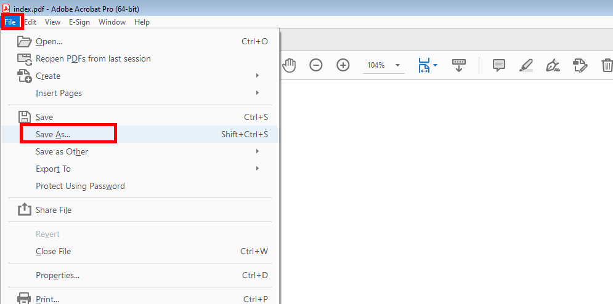The image size is (613, 304).
Task: Add a comment sticky note
Action: pyautogui.click(x=498, y=65)
